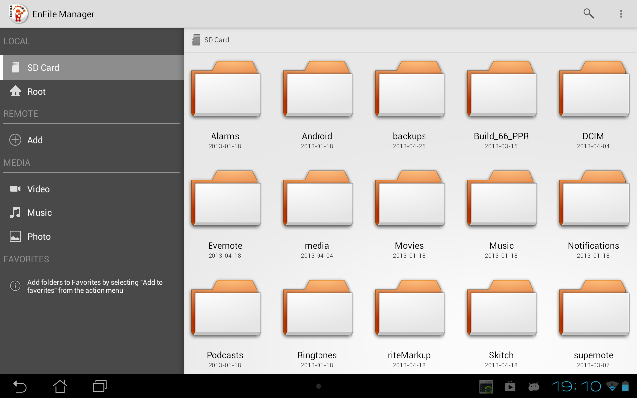Open the overflow menu with three dots
This screenshot has height=398, width=637.
tap(621, 14)
